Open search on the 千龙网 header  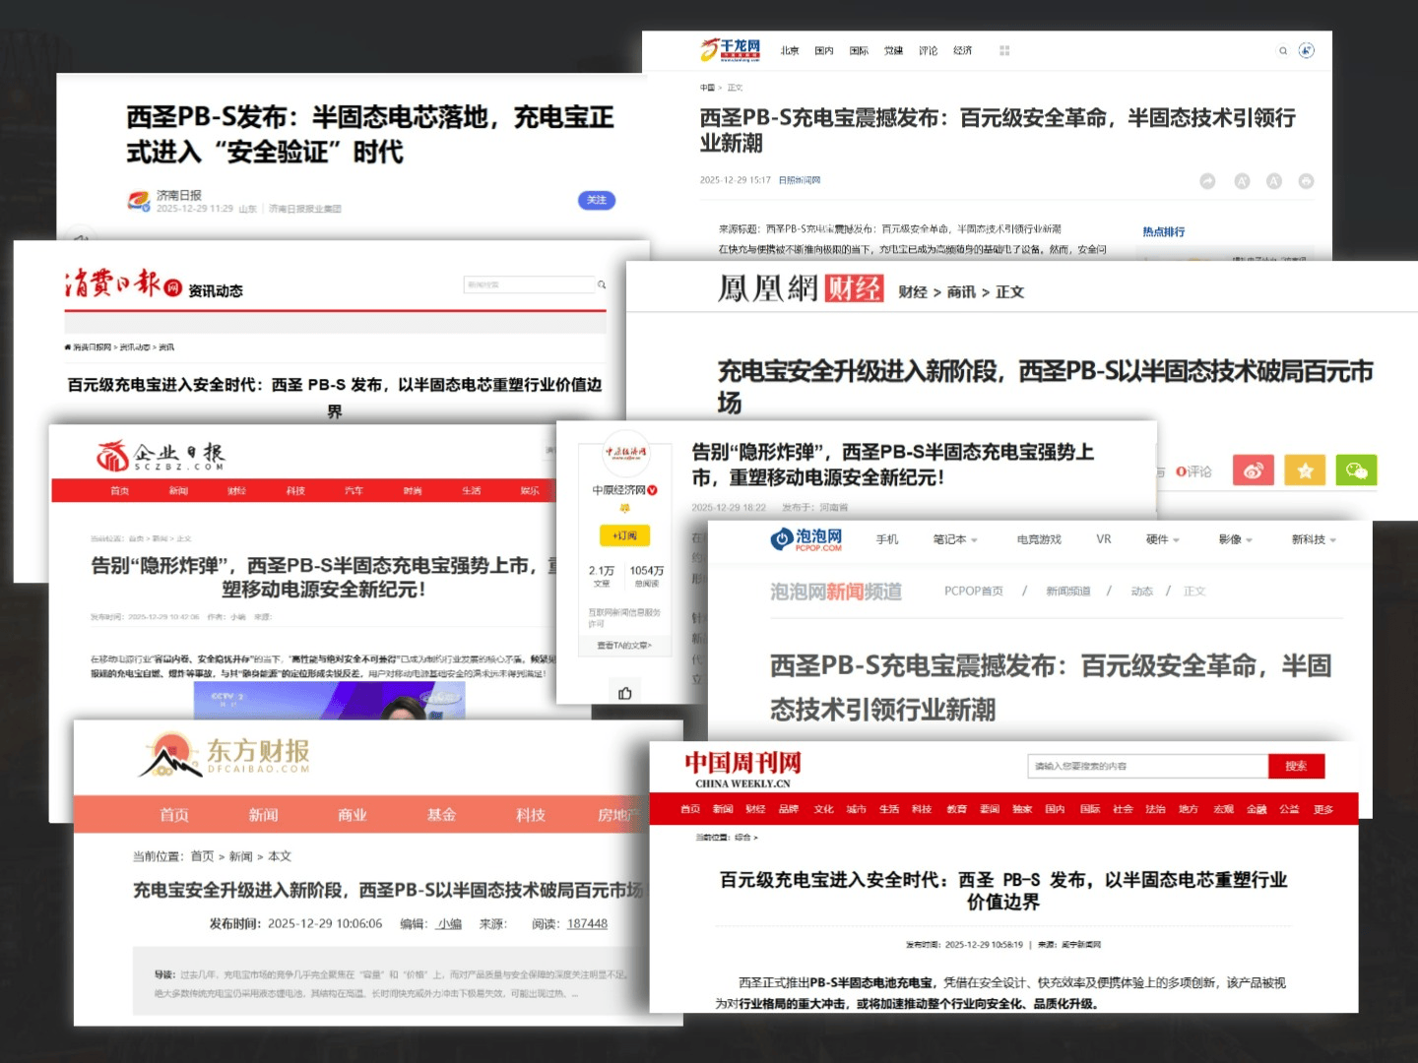tap(1283, 50)
